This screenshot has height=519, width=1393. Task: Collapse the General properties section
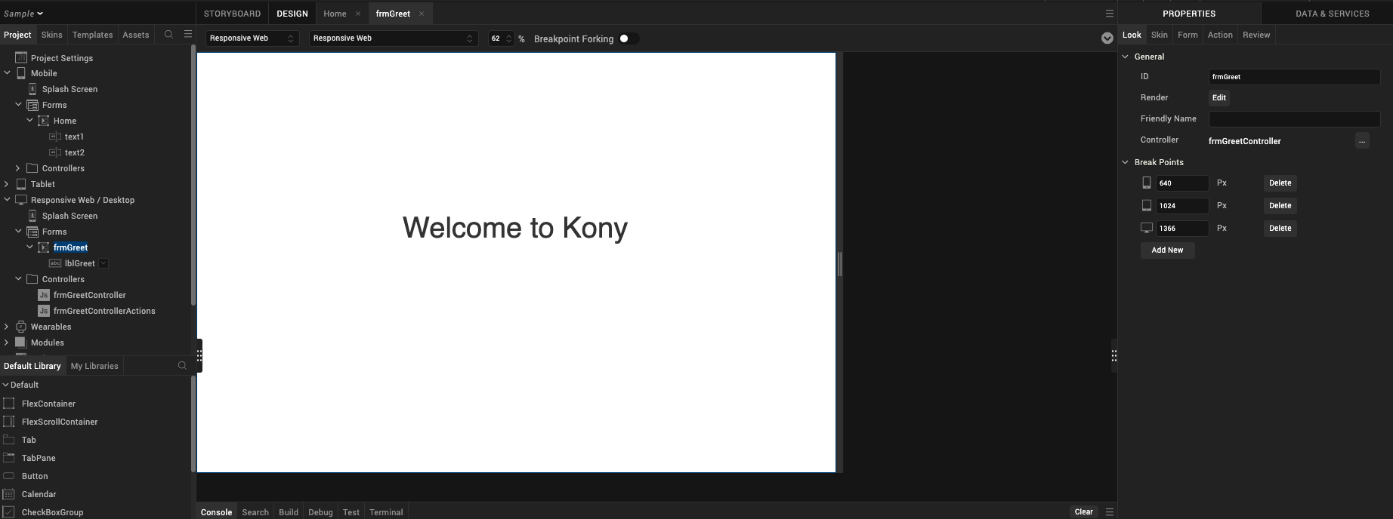tap(1125, 57)
